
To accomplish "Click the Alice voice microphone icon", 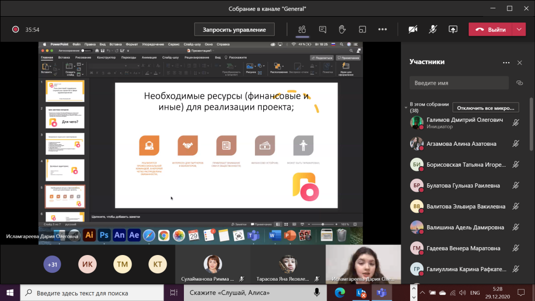I will pos(317,293).
